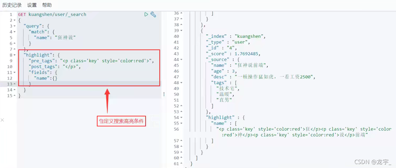
Task: Collapse the tags array in the response
Action: click(x=181, y=83)
